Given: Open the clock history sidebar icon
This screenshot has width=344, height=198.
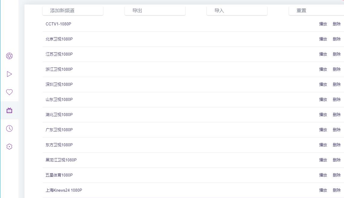Looking at the screenshot, I should click(x=9, y=128).
